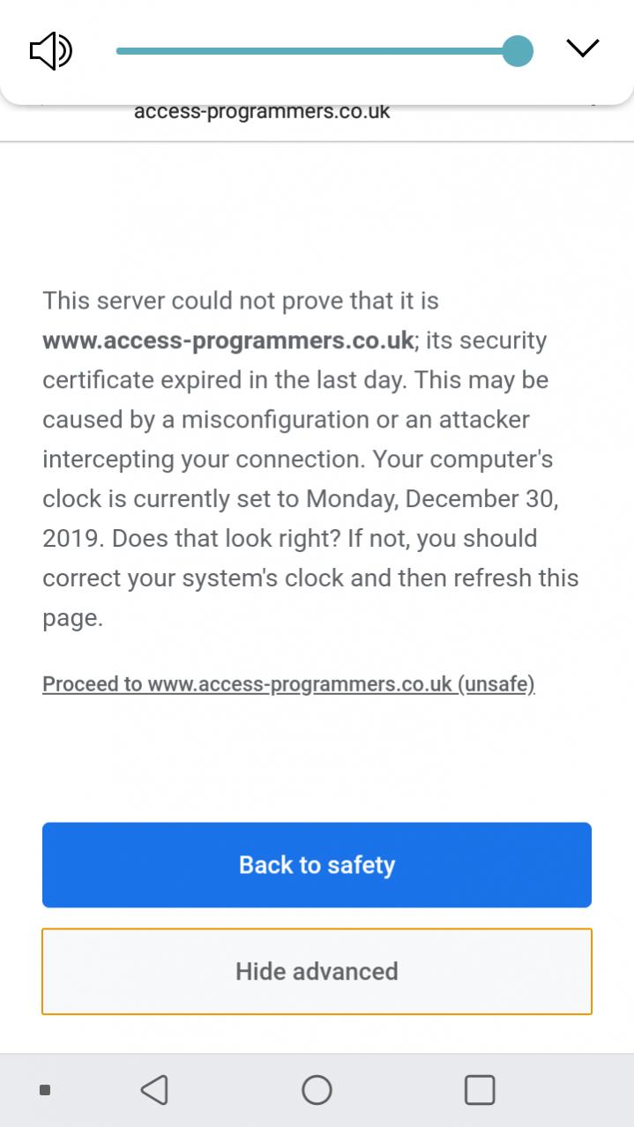Click the Back to safety button

click(x=317, y=865)
